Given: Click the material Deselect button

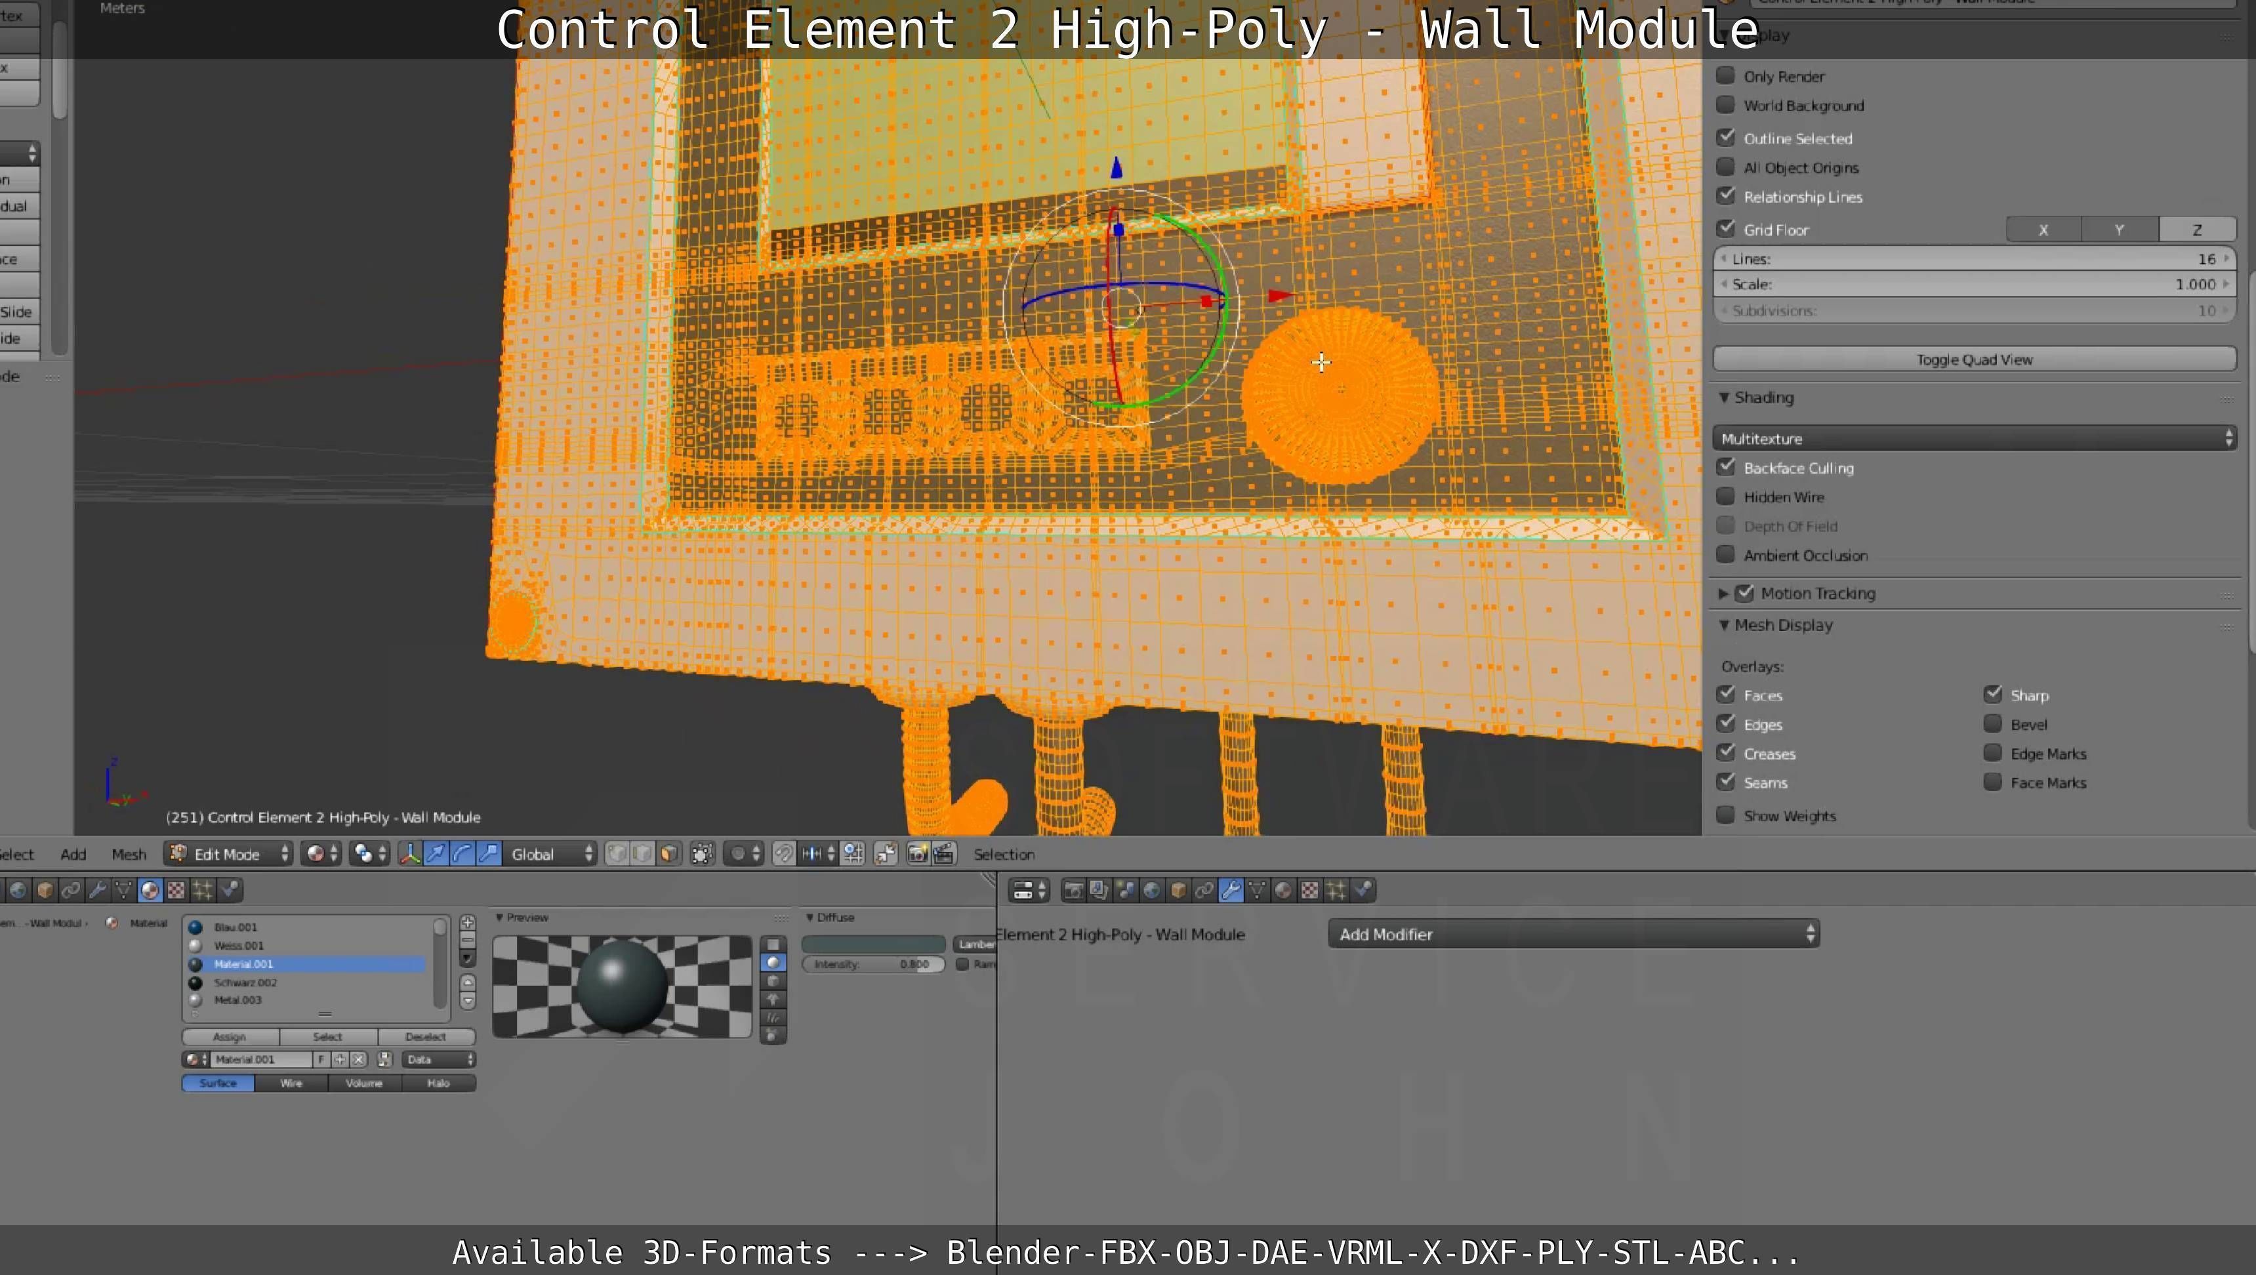Looking at the screenshot, I should click(426, 1037).
